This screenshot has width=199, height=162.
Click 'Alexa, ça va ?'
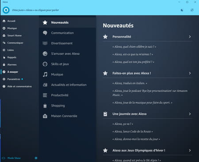[x=122, y=124]
